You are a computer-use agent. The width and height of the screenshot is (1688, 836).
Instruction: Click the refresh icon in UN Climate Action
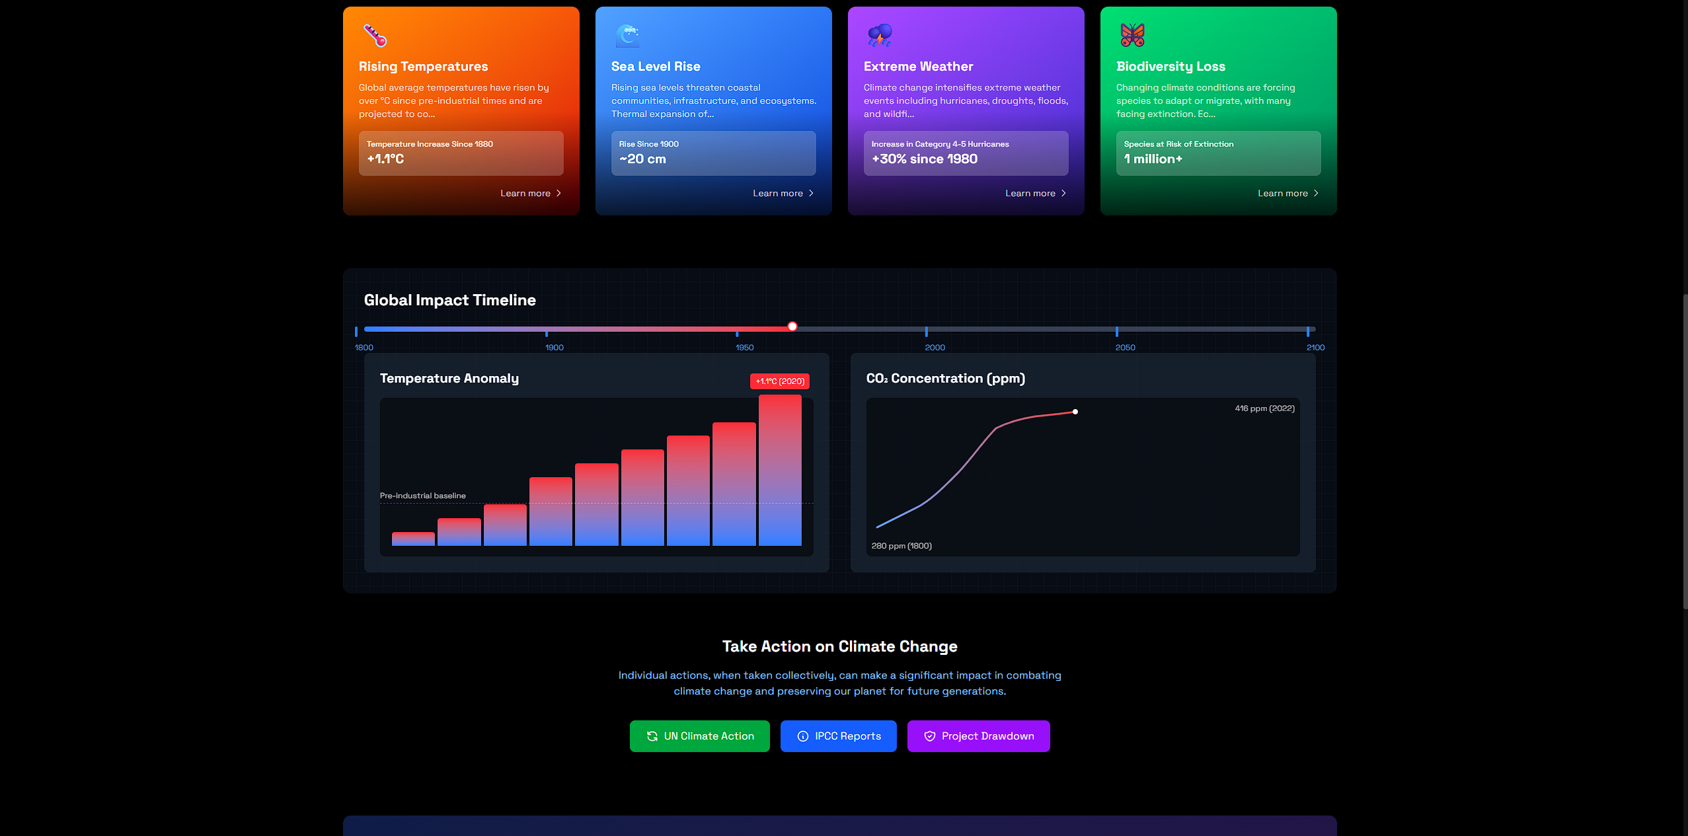tap(652, 736)
